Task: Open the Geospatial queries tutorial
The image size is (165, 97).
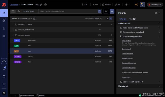Action: (129, 63)
